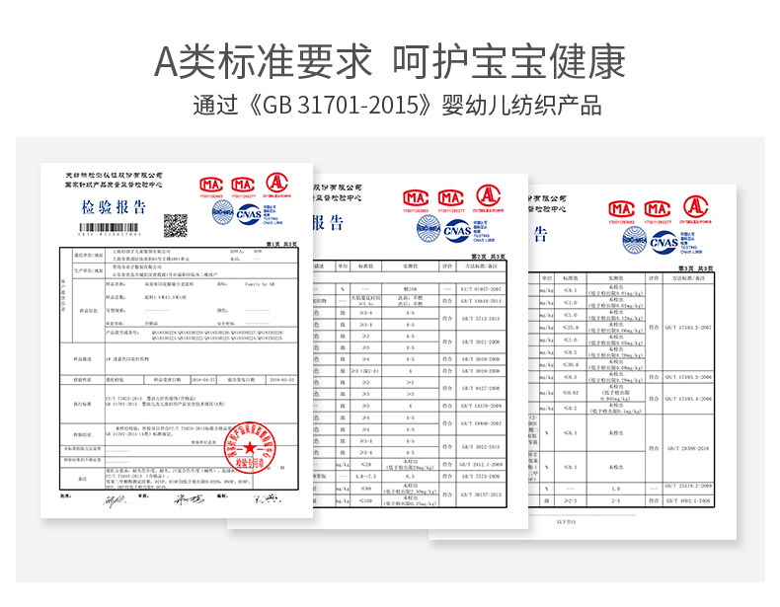Click the '标准值' column header on page 2
This screenshot has height=607, width=780.
(365, 266)
